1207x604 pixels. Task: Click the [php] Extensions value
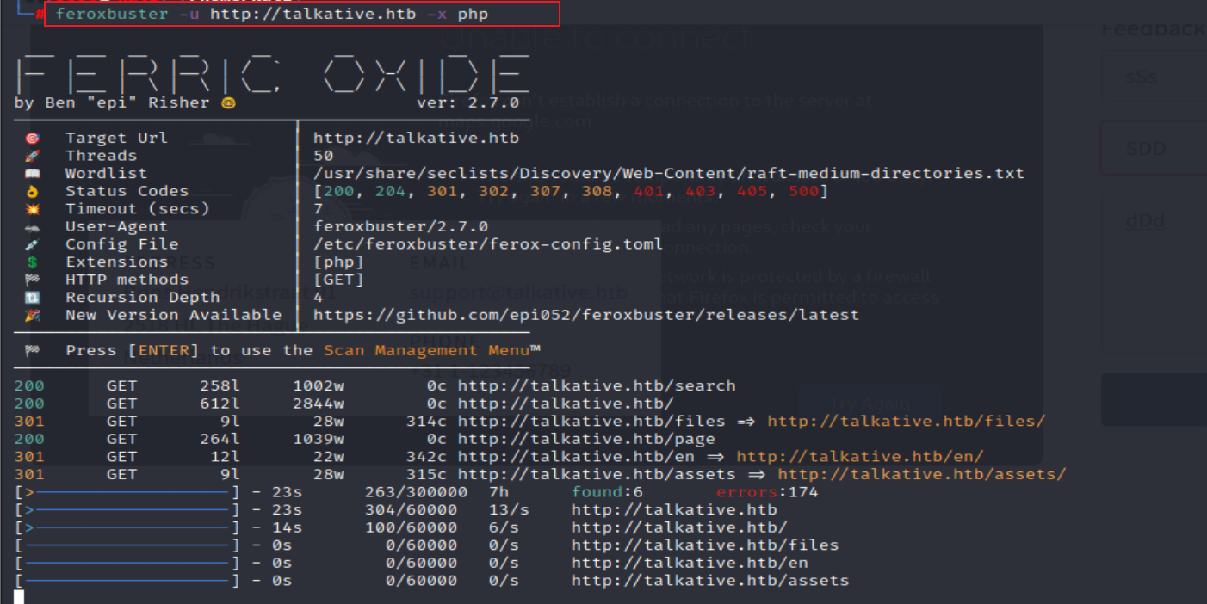338,262
